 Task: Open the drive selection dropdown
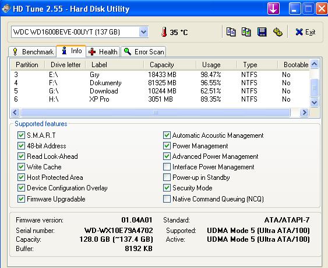point(143,32)
